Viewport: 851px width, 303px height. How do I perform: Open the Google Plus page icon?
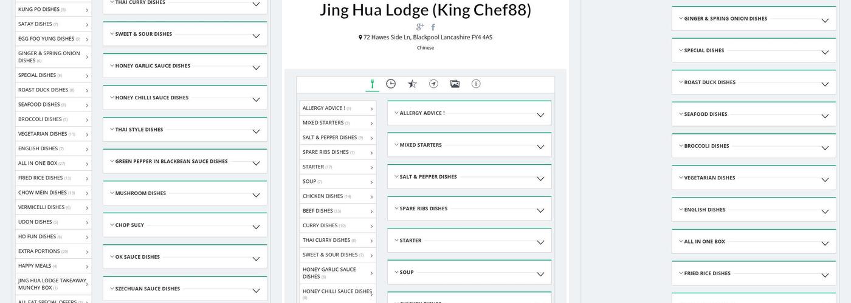tap(419, 27)
